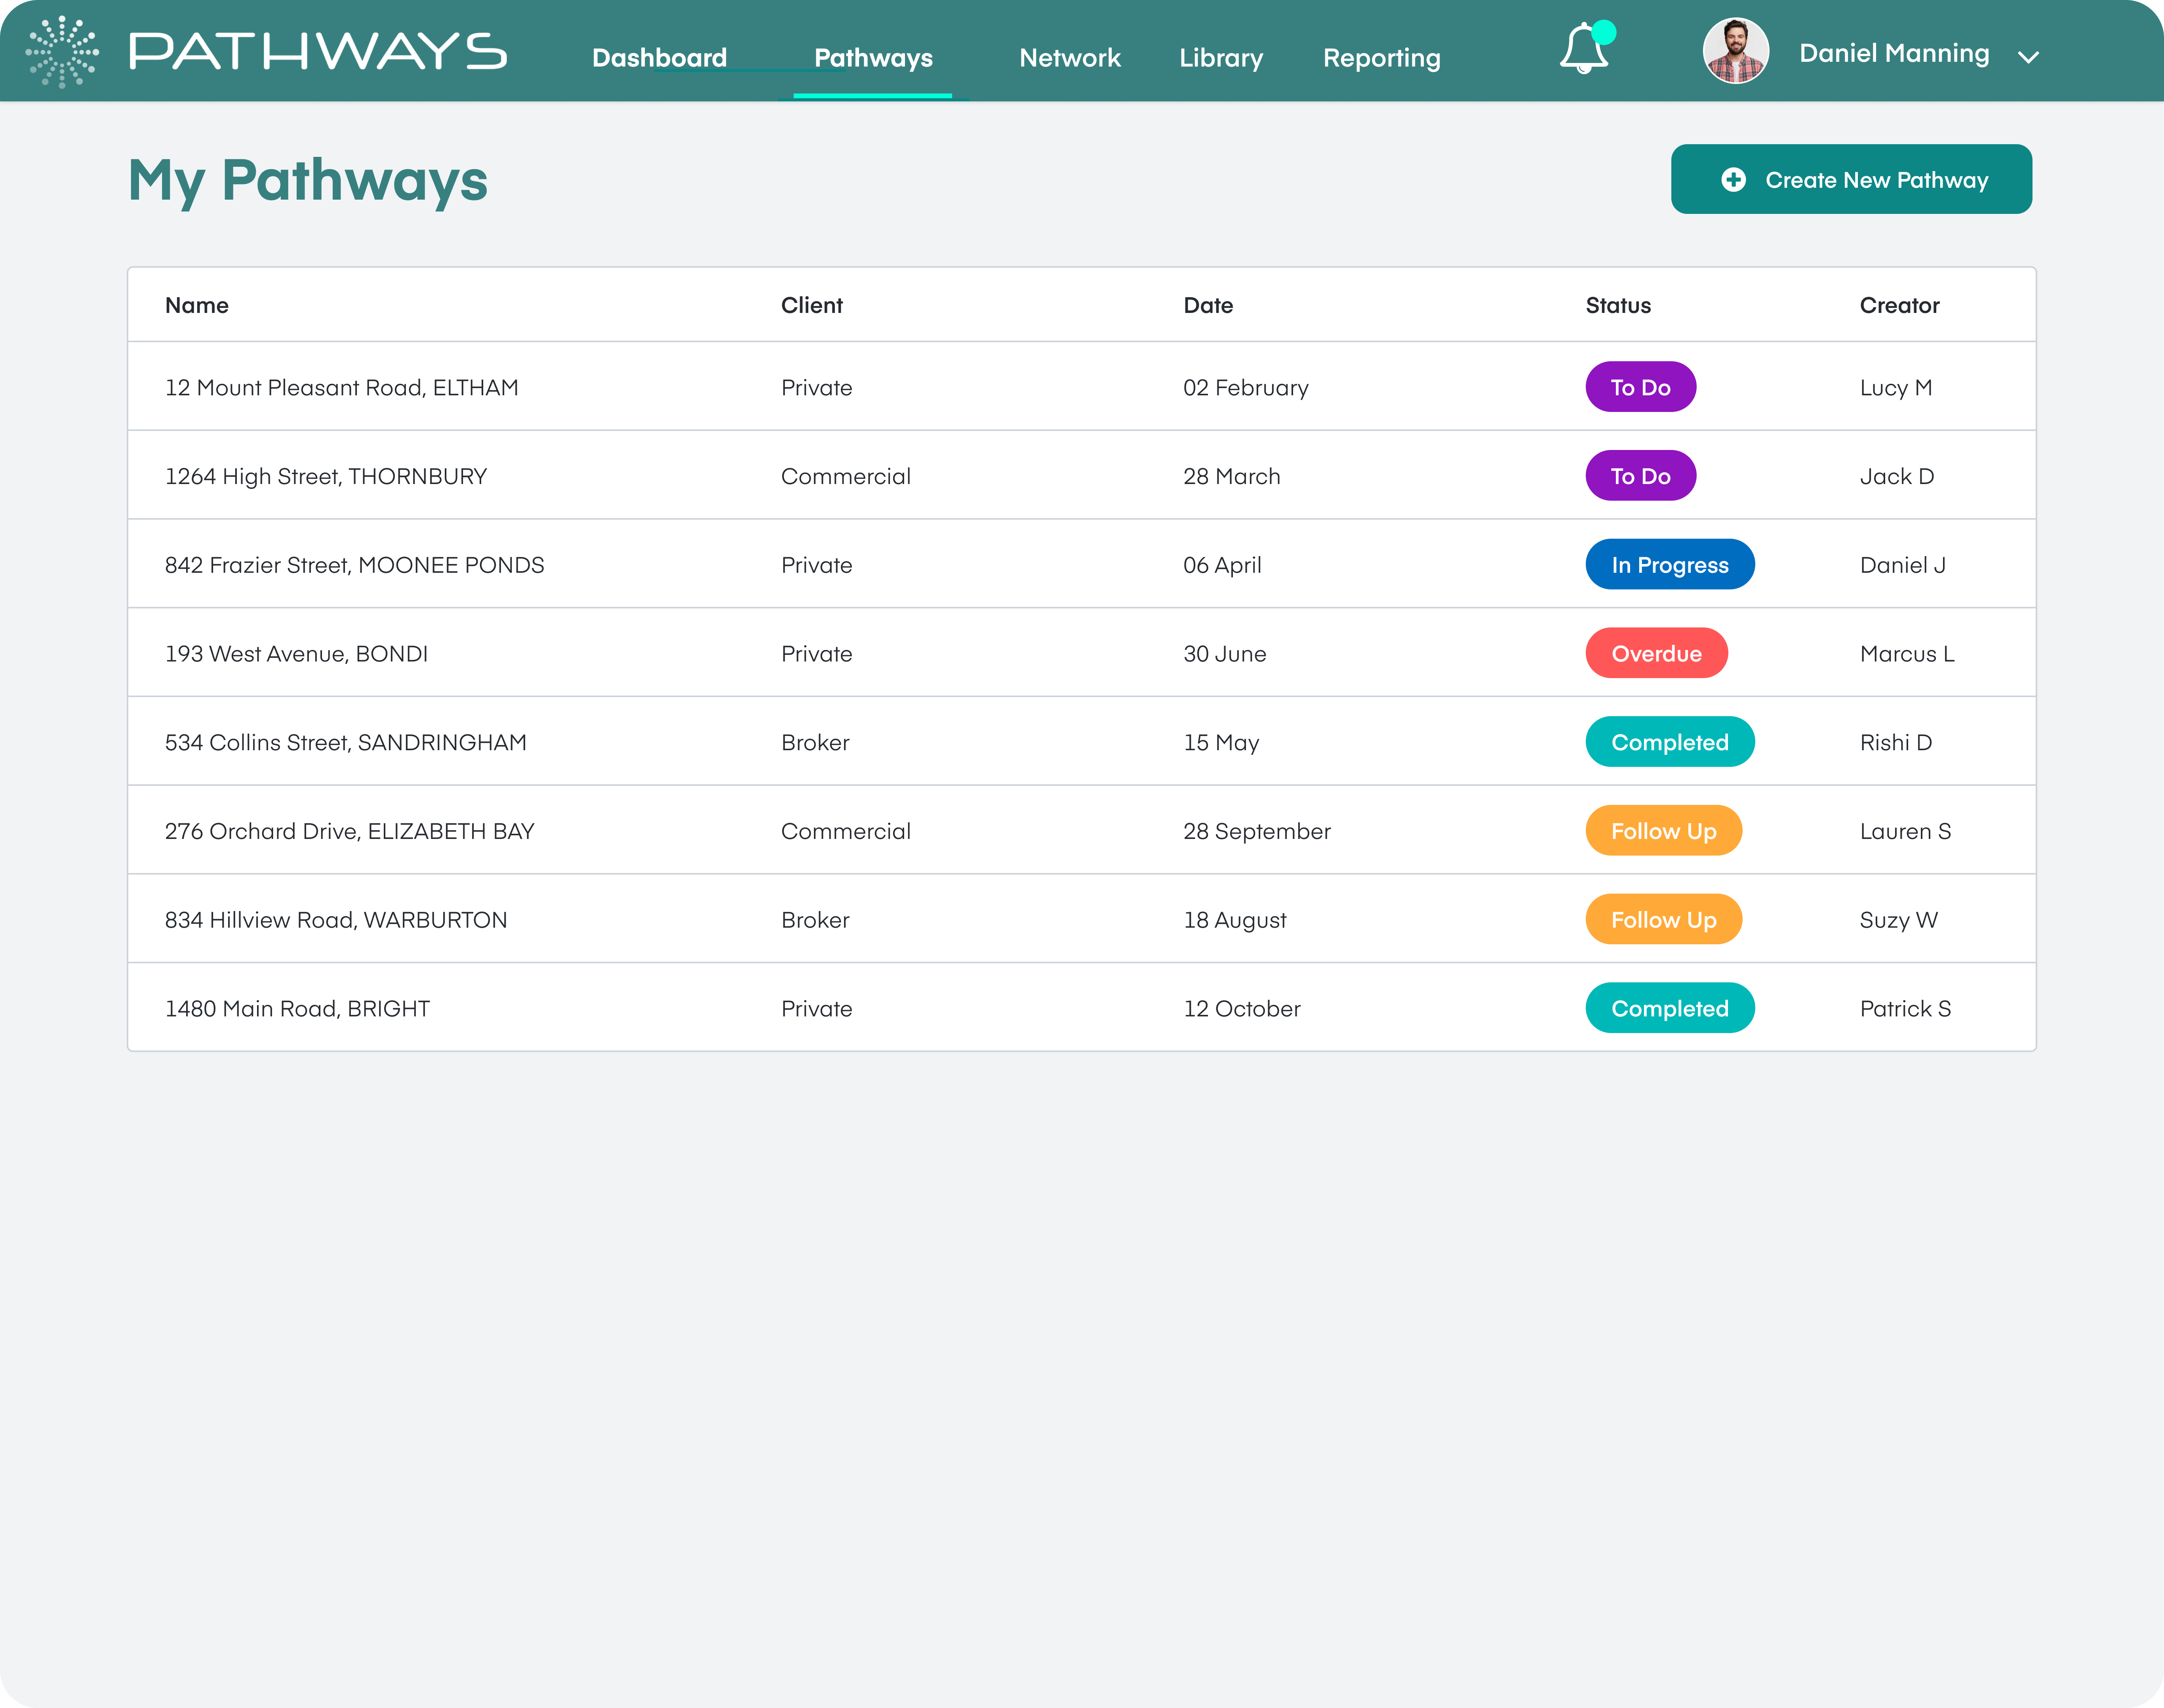Open the 1264 High Street, THORNBURY pathway

[326, 477]
